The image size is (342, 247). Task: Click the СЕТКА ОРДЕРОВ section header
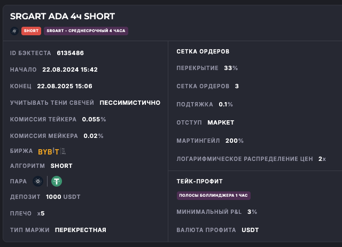point(203,52)
